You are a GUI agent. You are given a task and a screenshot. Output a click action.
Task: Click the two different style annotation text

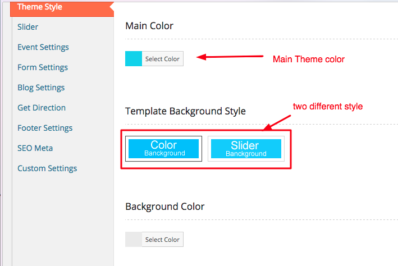[328, 107]
